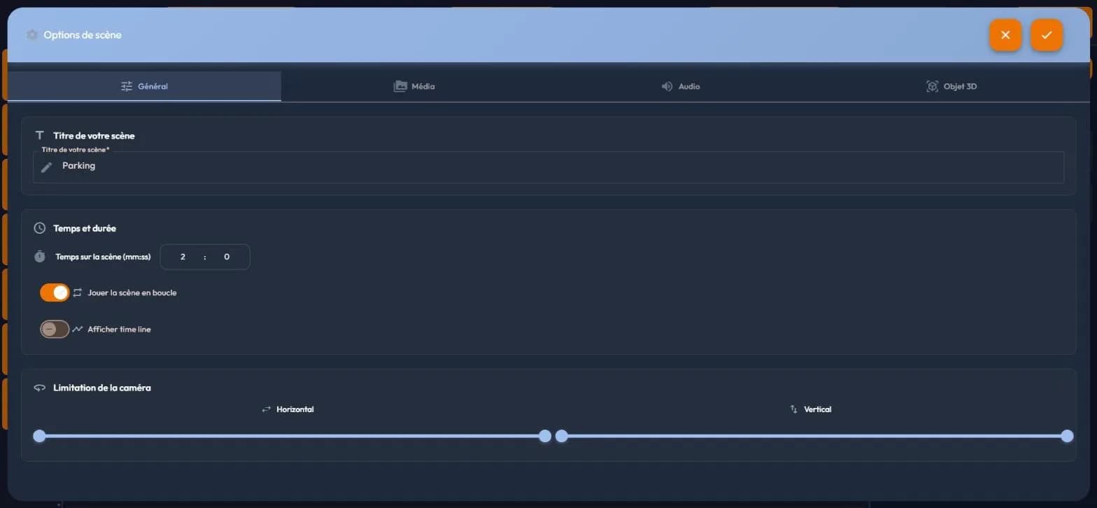
Task: Focus the scene title field containing Parking
Action: pyautogui.click(x=548, y=167)
